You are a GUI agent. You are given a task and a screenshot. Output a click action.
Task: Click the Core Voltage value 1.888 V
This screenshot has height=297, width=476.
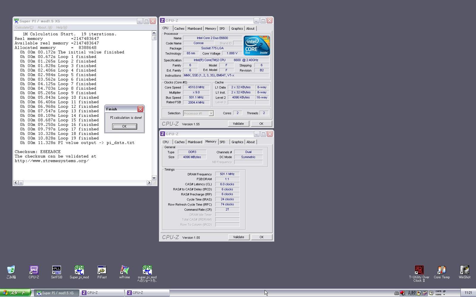[232, 53]
